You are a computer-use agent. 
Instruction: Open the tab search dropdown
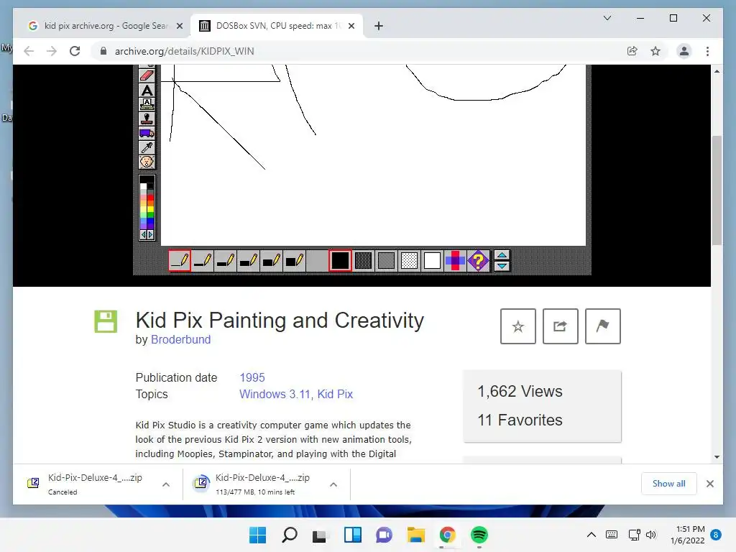(x=607, y=18)
